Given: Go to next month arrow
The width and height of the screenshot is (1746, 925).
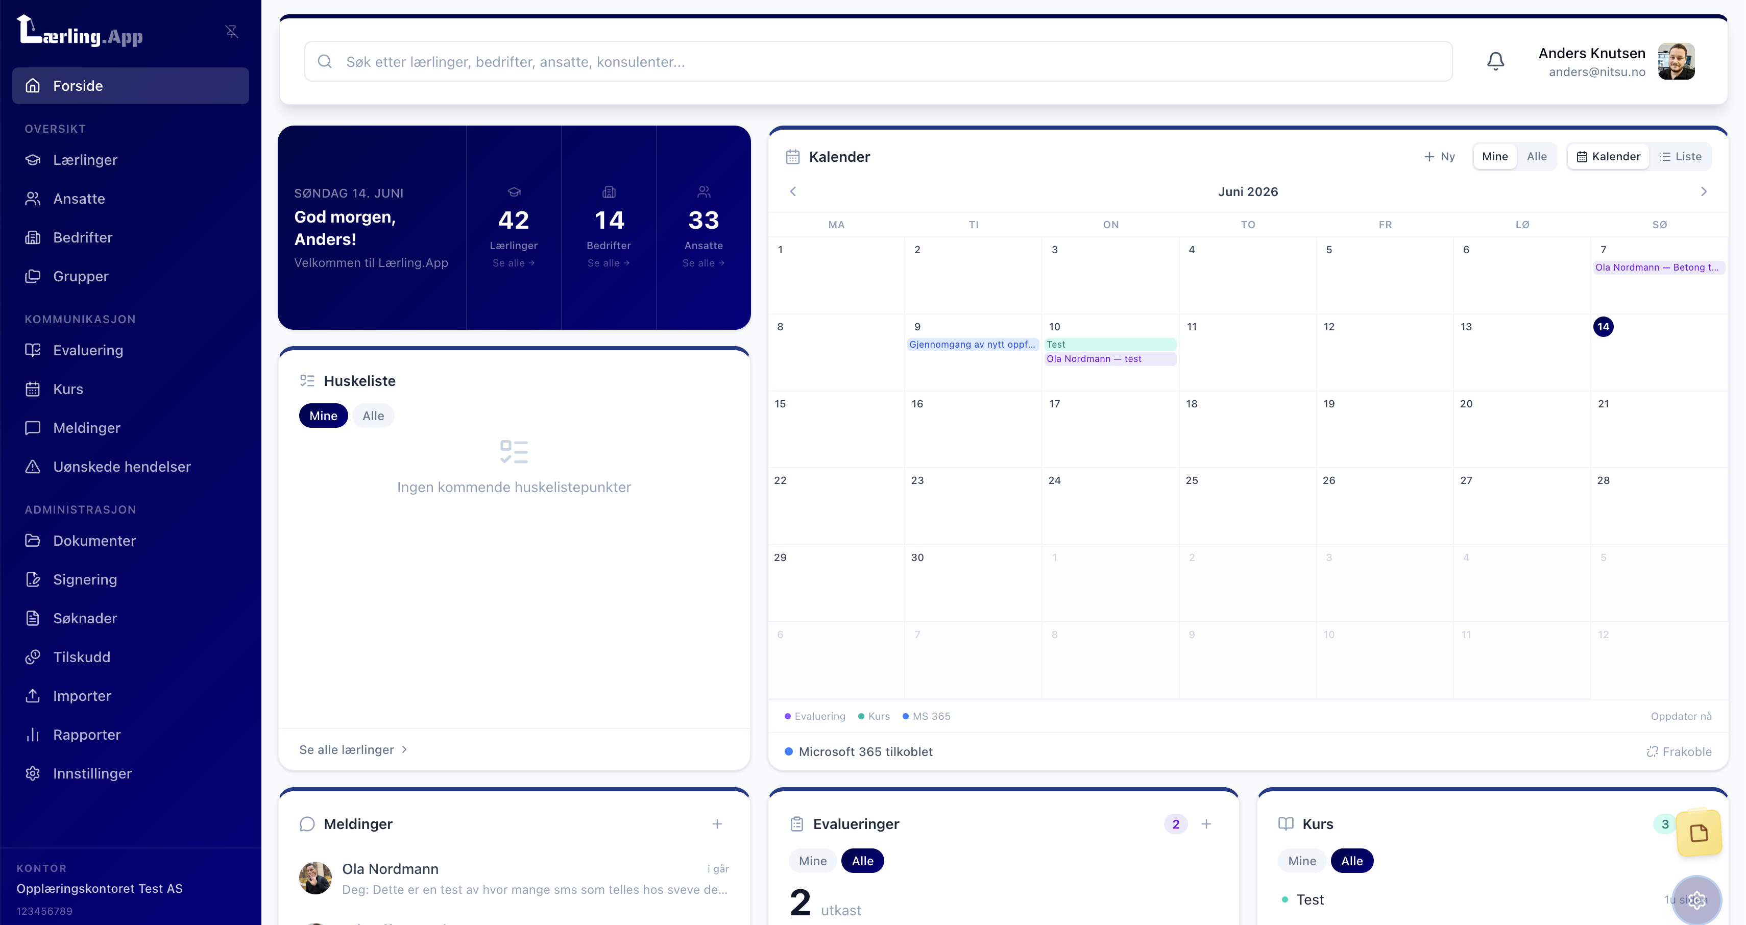Looking at the screenshot, I should click(x=1703, y=192).
